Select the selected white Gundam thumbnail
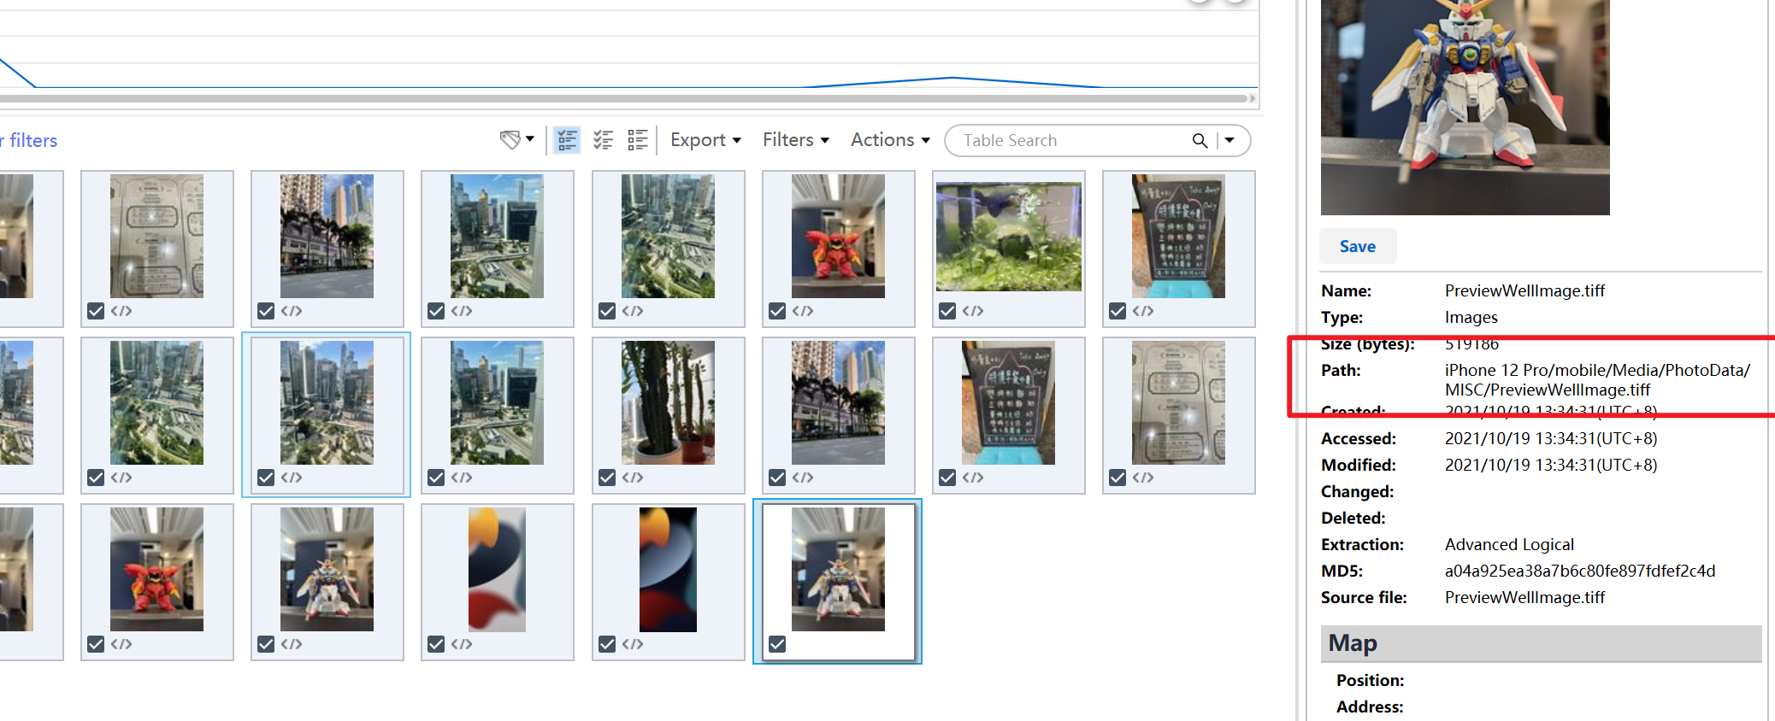1775x721 pixels. [x=838, y=570]
